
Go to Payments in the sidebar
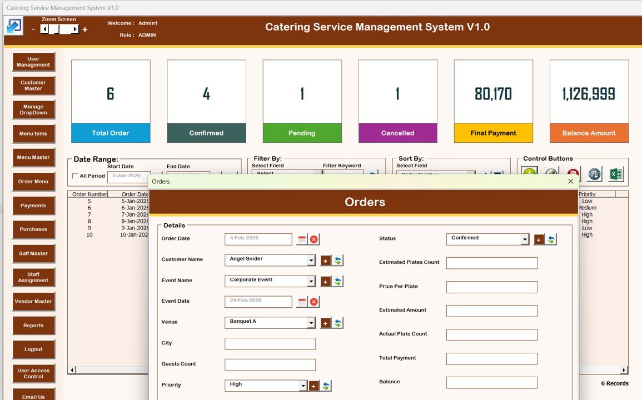coord(33,206)
